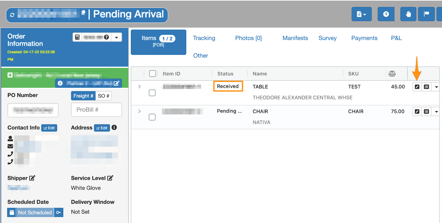Image resolution: width=442 pixels, height=223 pixels.
Task: Select the Freight # toggle
Action: 83,96
